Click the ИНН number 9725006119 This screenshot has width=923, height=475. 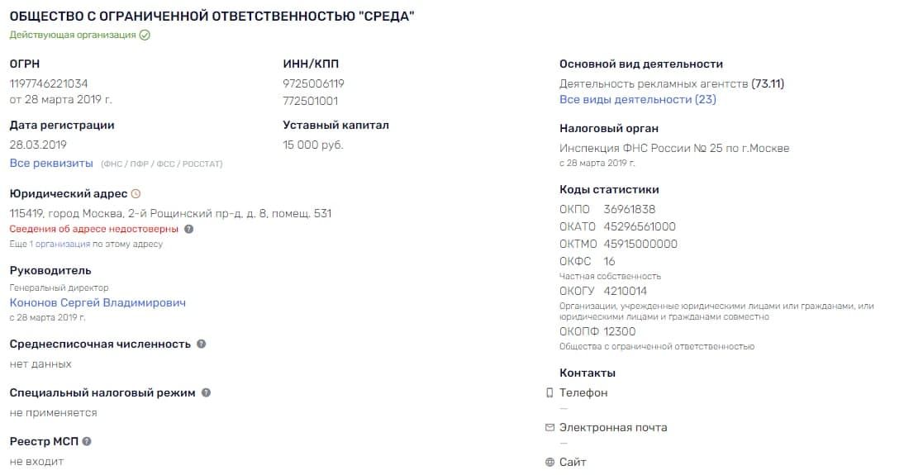(313, 83)
